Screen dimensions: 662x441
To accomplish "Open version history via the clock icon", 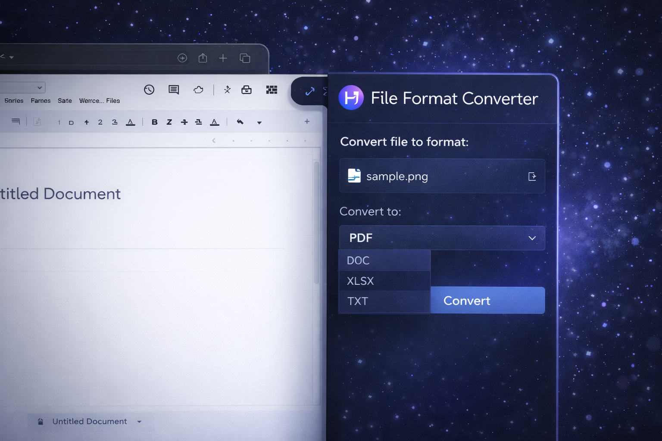I will (150, 90).
